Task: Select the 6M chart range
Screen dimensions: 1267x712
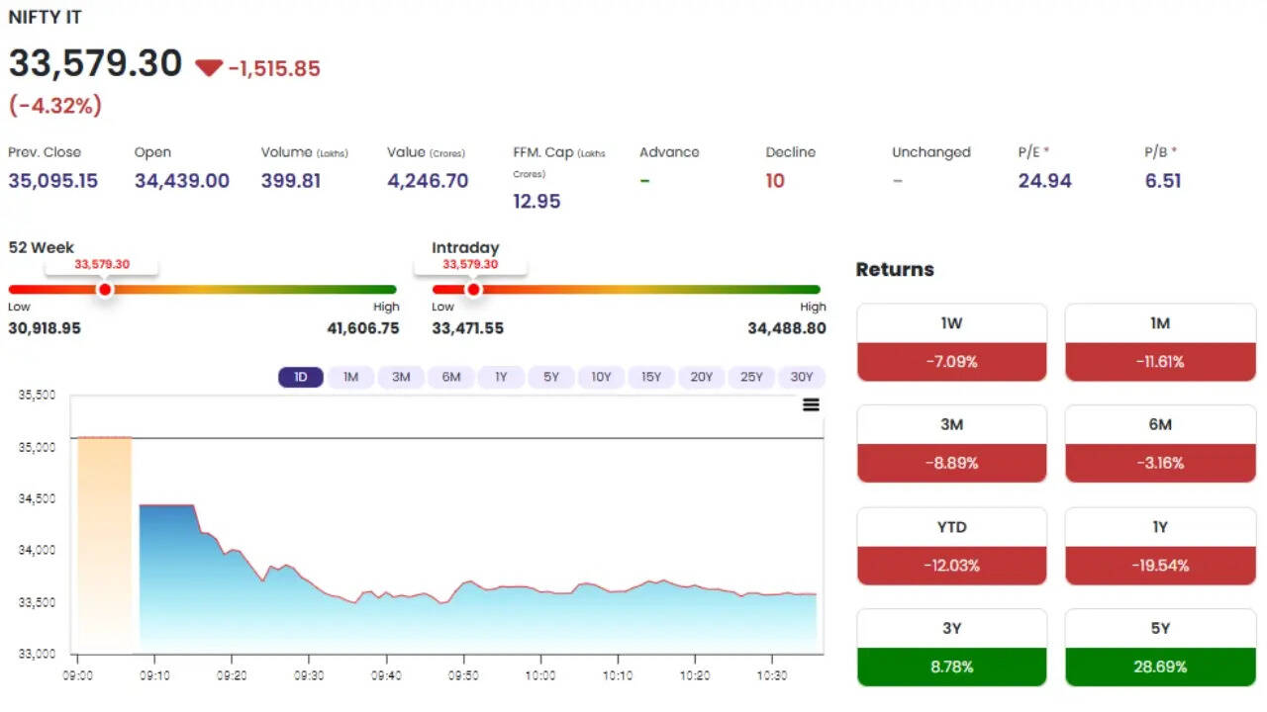Action: click(450, 377)
